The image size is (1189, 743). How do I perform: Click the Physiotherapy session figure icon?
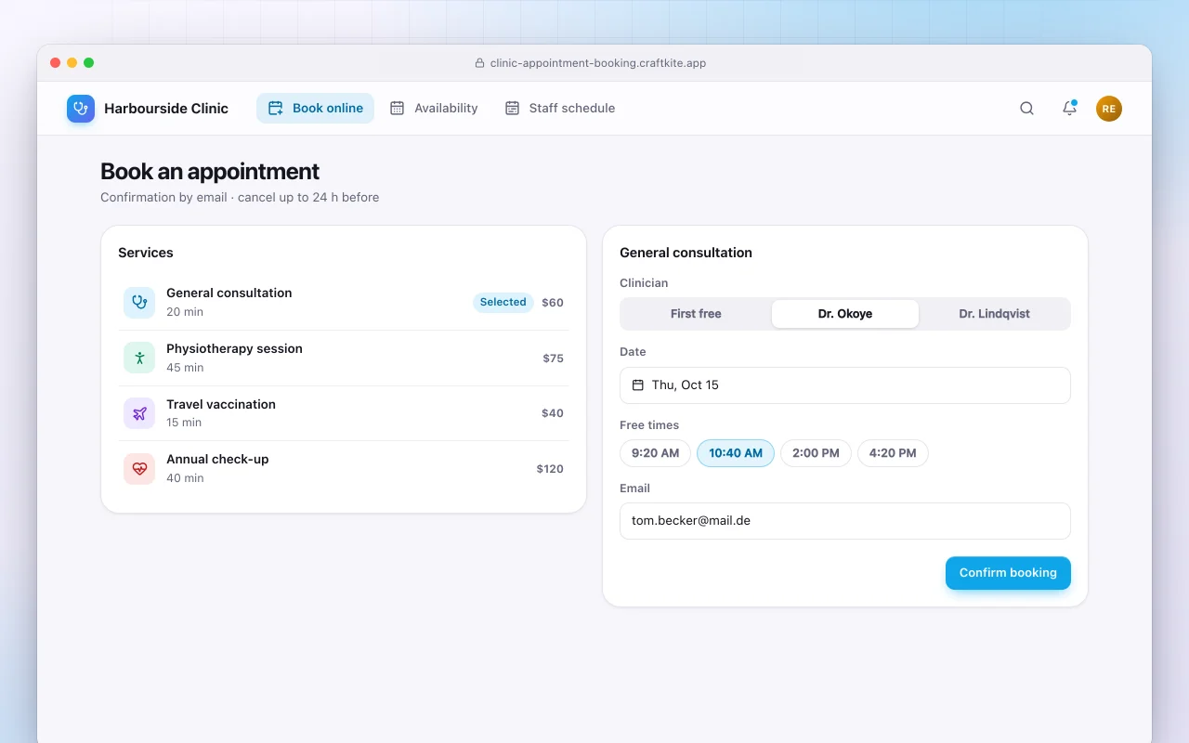(139, 358)
